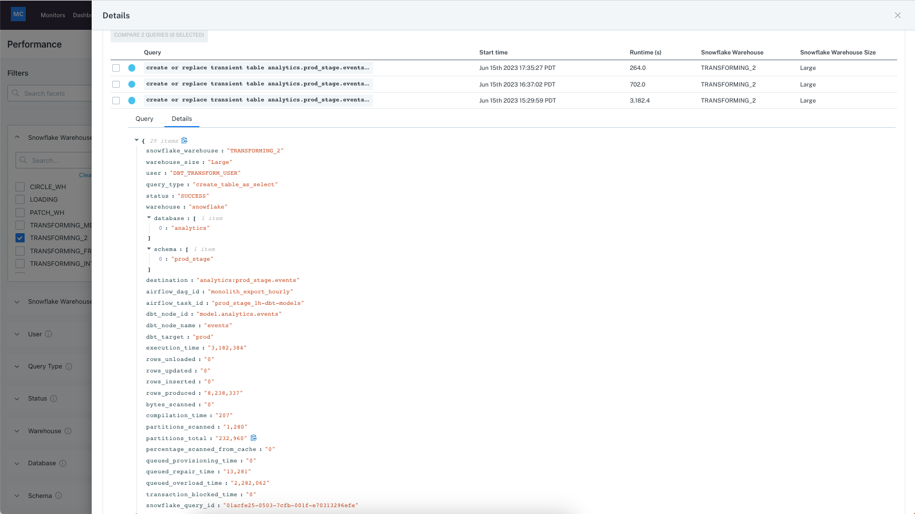This screenshot has height=514, width=915.
Task: Click search icon in facets search box
Action: point(16,93)
